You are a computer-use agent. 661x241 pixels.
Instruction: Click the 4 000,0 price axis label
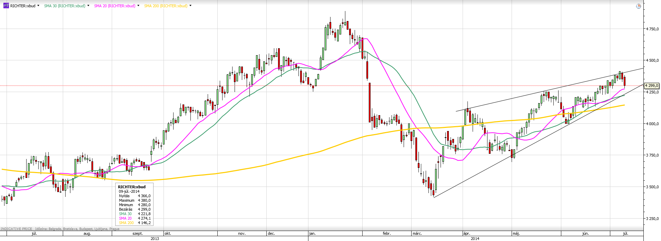pyautogui.click(x=652, y=124)
